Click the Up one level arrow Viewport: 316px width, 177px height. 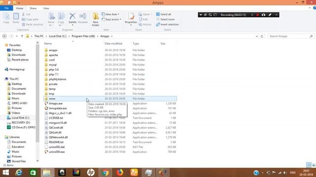click(x=22, y=36)
